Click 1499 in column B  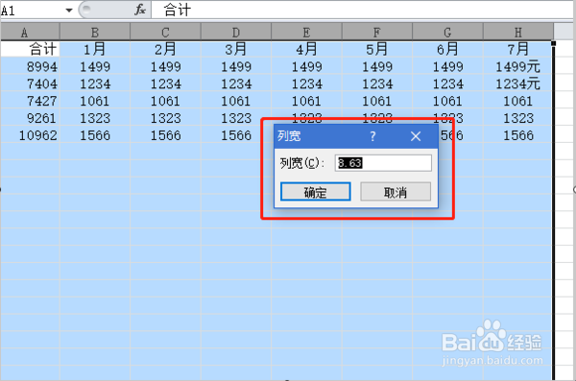95,66
